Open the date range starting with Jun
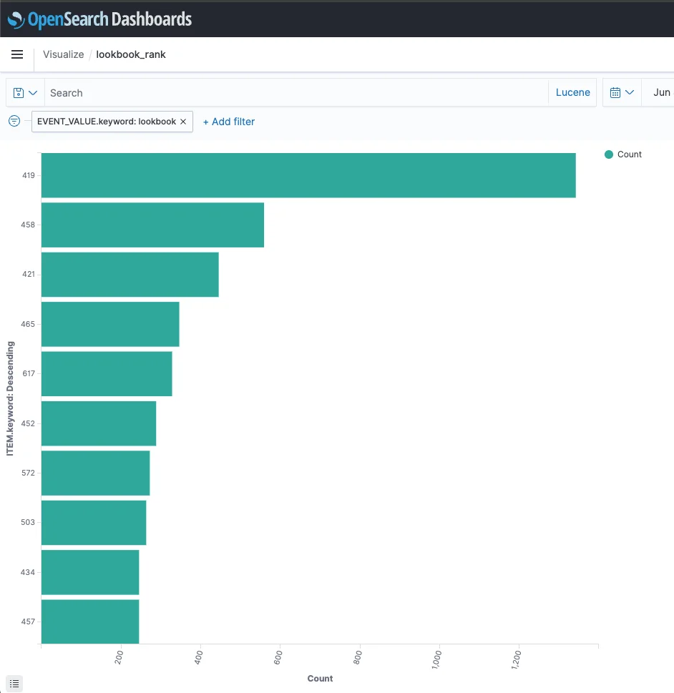 [x=661, y=93]
